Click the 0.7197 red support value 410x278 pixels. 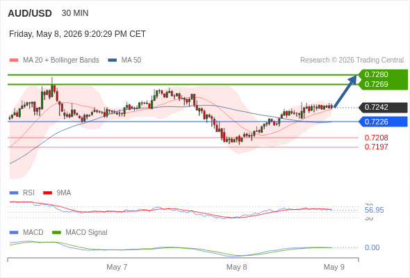[x=376, y=147]
